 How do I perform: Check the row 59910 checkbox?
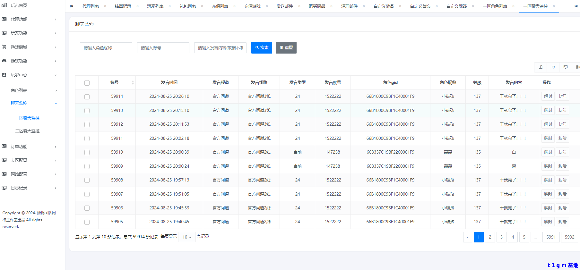point(87,152)
